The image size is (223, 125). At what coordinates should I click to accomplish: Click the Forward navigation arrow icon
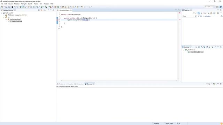click(89, 7)
